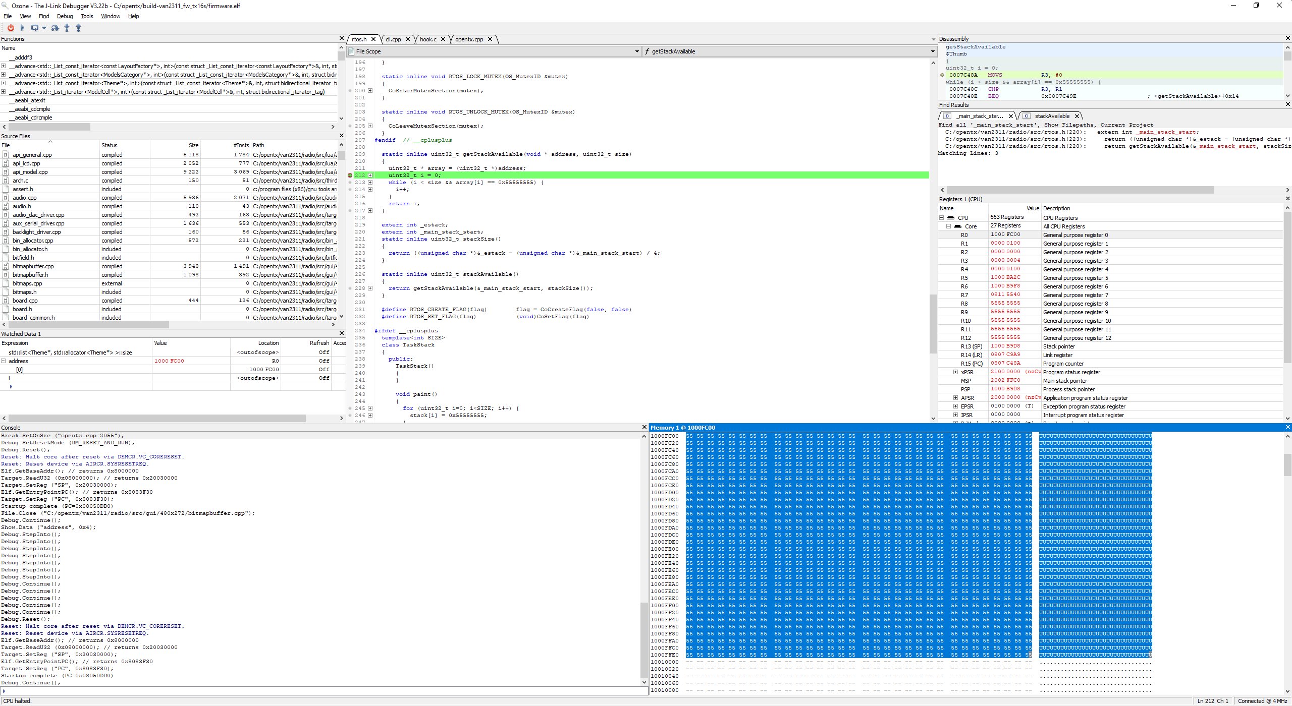Image resolution: width=1292 pixels, height=706 pixels.
Task: Click the Reset target icon
Action: [34, 28]
